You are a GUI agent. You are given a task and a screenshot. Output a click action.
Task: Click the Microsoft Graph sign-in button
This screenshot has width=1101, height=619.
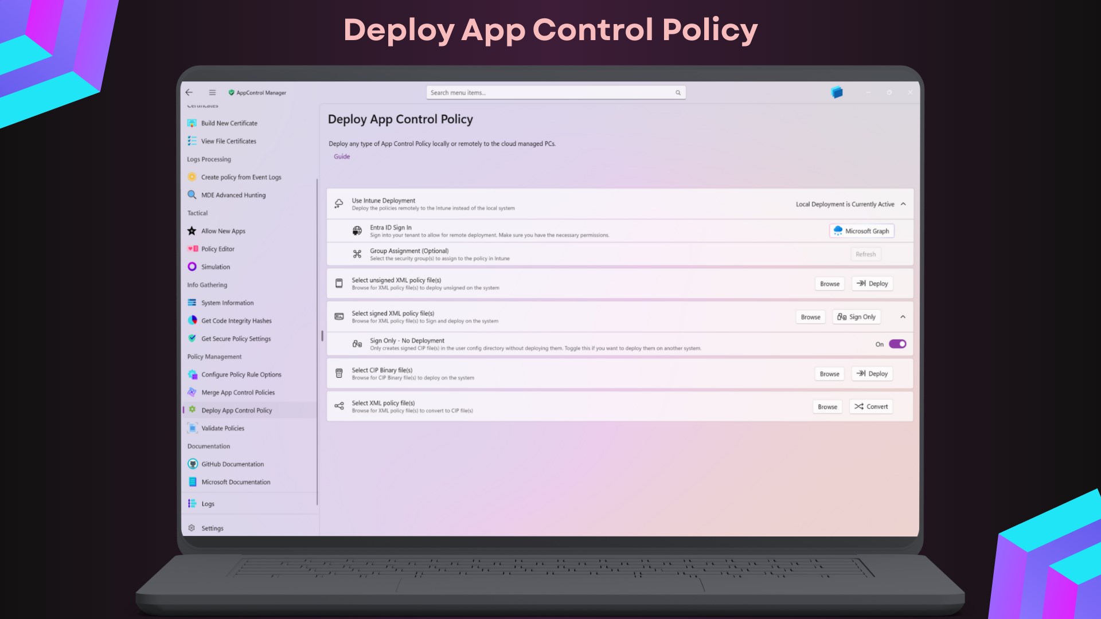coord(861,231)
